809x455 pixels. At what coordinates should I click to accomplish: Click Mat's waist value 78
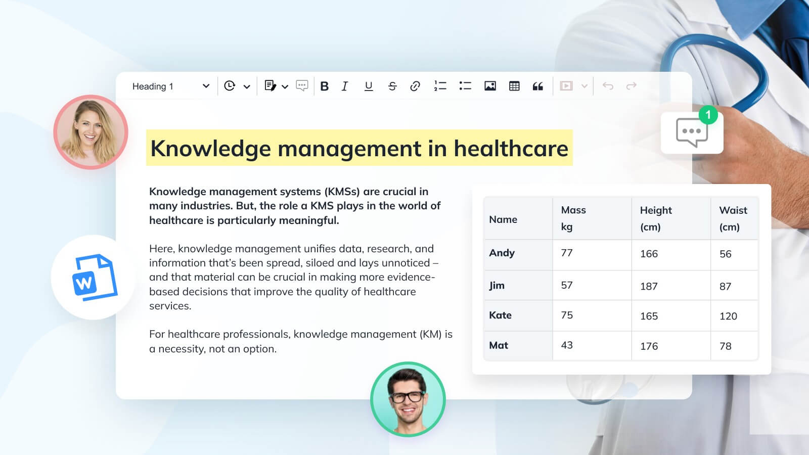725,346
